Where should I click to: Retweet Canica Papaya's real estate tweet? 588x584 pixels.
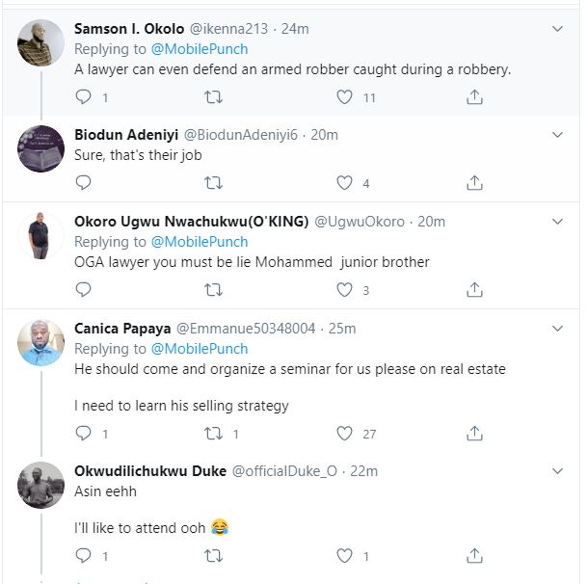coord(214,434)
